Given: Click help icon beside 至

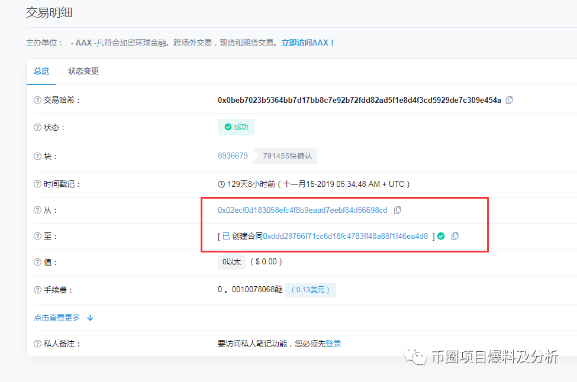Looking at the screenshot, I should [x=37, y=236].
